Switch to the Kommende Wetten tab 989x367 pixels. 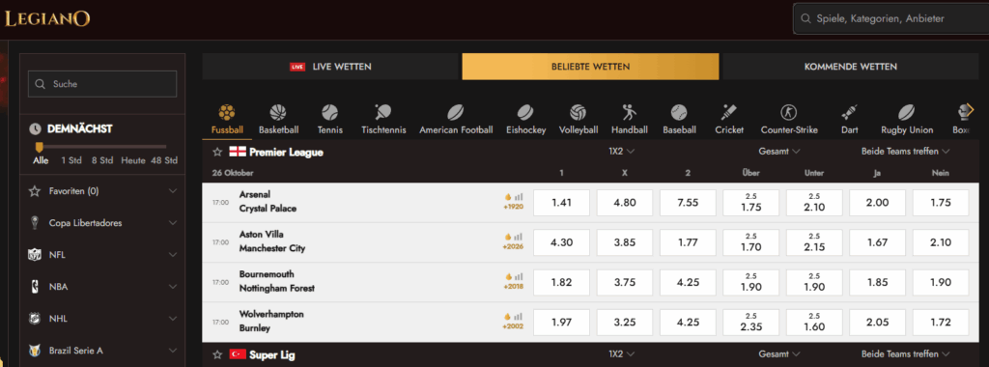click(x=850, y=67)
